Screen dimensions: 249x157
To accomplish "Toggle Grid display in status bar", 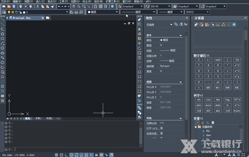I will (x=61, y=155).
